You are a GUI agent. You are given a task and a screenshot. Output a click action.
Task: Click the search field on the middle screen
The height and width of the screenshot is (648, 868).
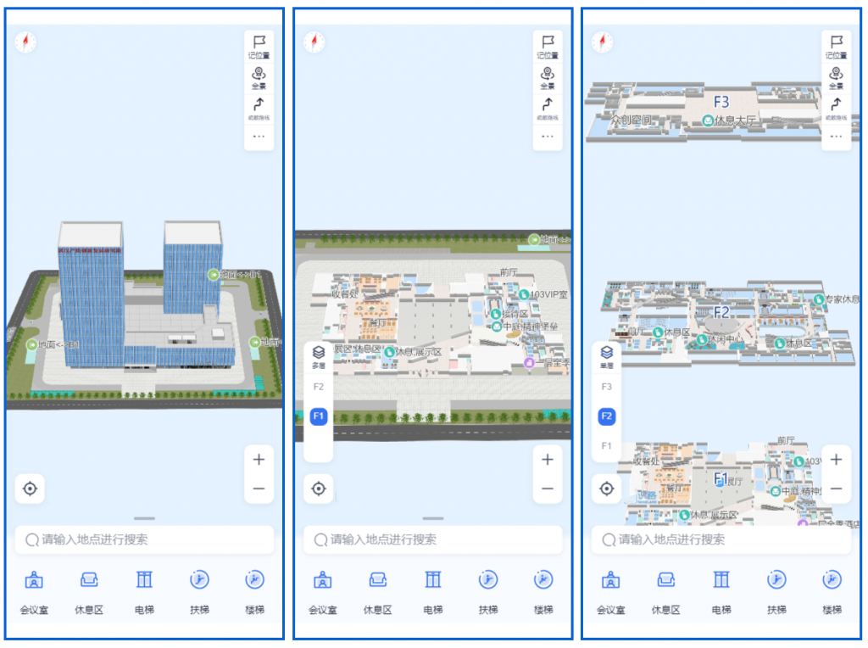pos(433,539)
